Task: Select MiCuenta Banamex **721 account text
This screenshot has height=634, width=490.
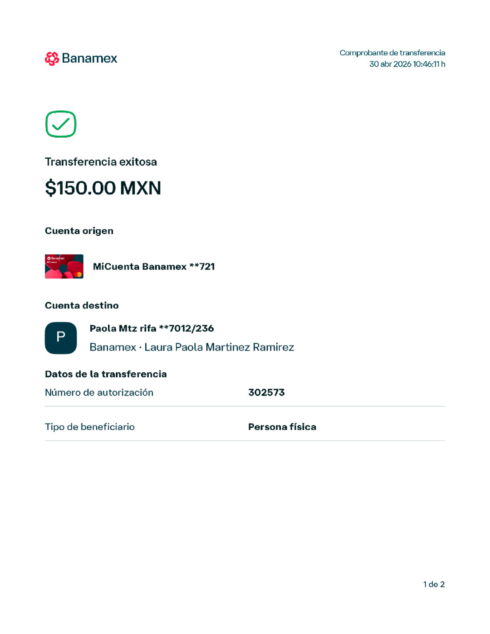Action: [x=154, y=267]
